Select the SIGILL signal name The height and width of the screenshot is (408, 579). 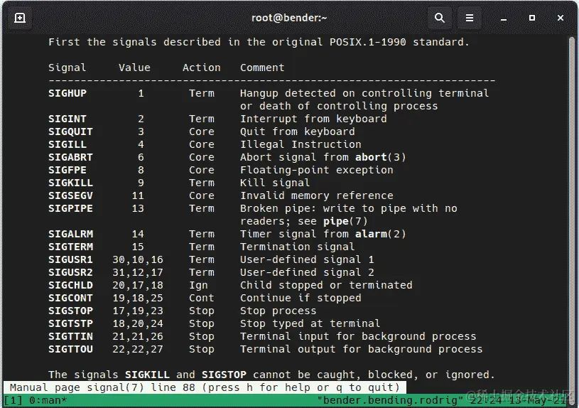click(67, 144)
